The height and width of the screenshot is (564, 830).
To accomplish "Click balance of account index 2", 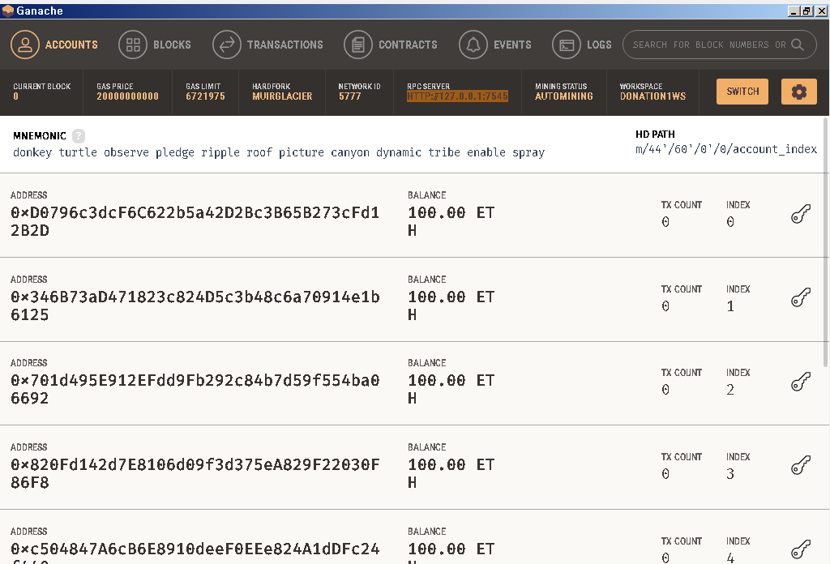I will [451, 390].
